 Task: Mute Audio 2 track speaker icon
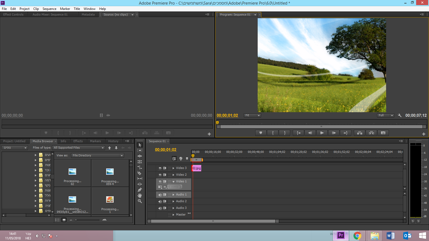(x=160, y=201)
